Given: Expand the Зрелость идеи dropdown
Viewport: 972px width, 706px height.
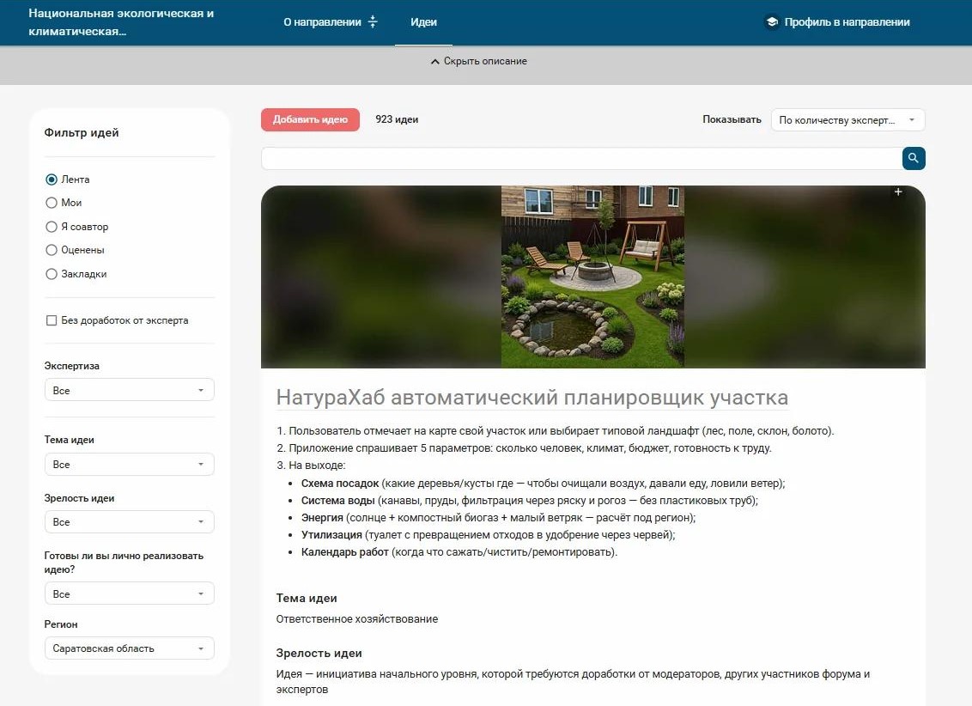Looking at the screenshot, I should 130,522.
